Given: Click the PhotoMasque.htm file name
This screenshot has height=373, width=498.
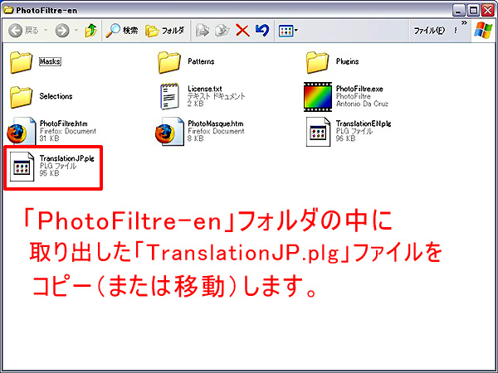Looking at the screenshot, I should point(216,124).
